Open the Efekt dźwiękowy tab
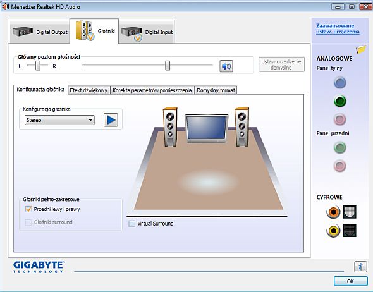Viewport: 373px width, 292px height. 89,90
